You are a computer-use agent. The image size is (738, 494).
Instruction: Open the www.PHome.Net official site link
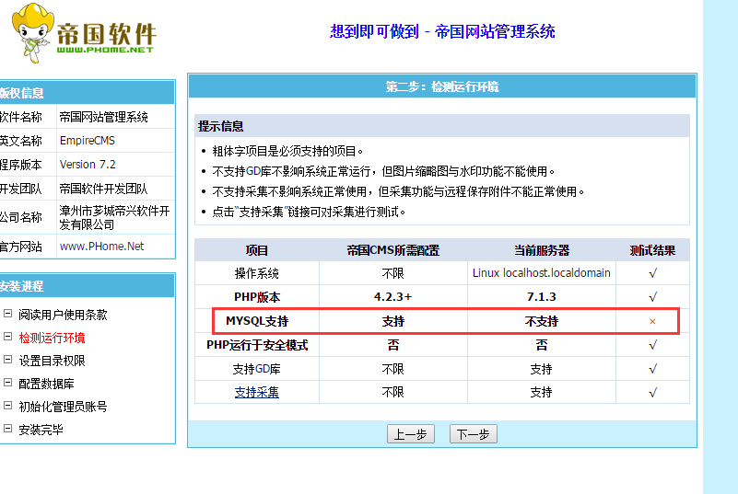click(x=101, y=247)
